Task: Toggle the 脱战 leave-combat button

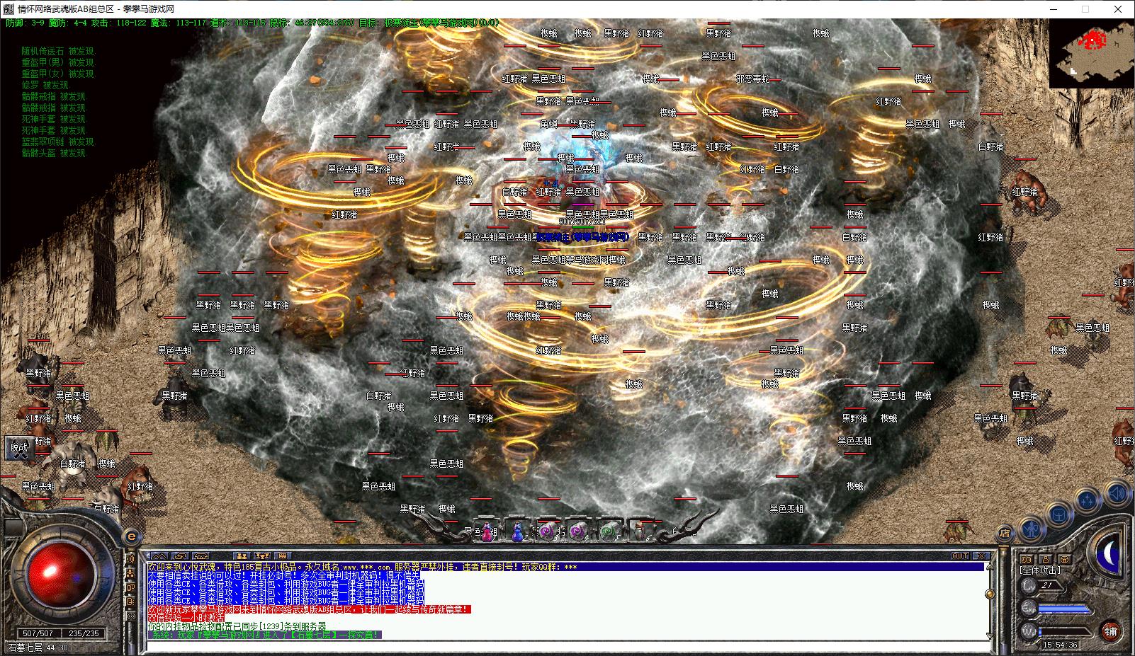Action: point(19,447)
